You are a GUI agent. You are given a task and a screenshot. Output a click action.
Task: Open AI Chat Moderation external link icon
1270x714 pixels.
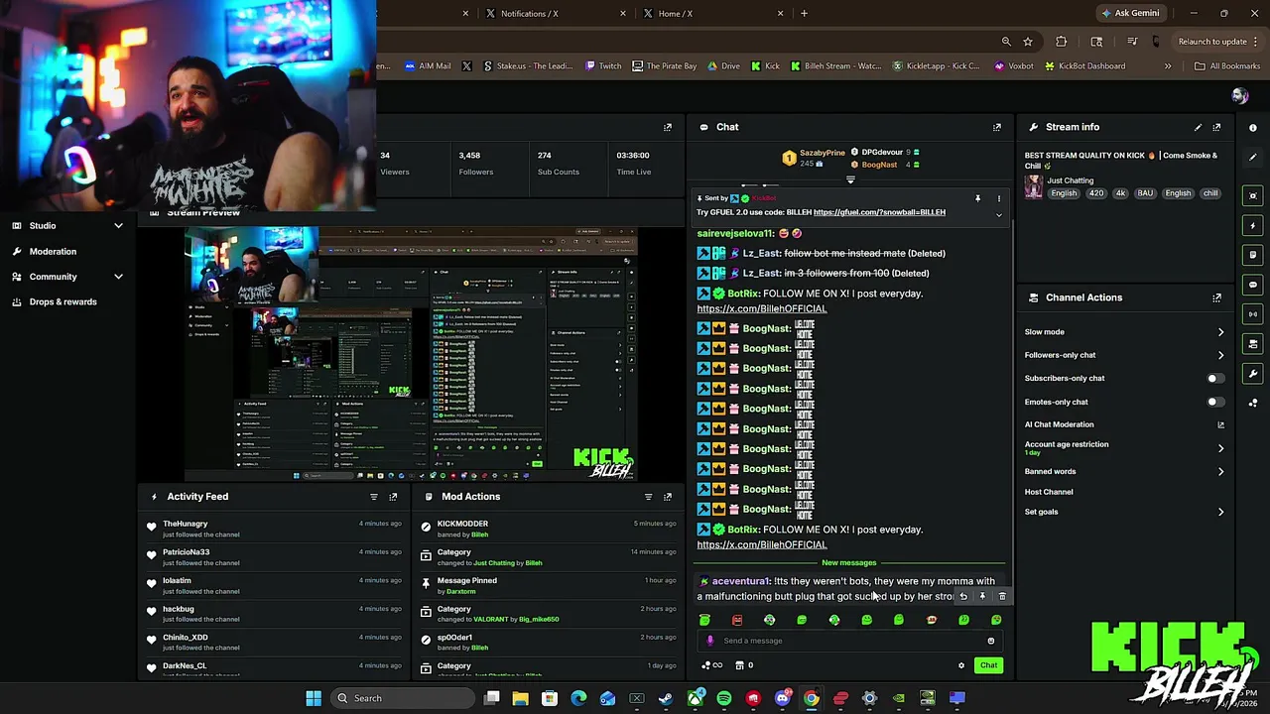[1220, 424]
